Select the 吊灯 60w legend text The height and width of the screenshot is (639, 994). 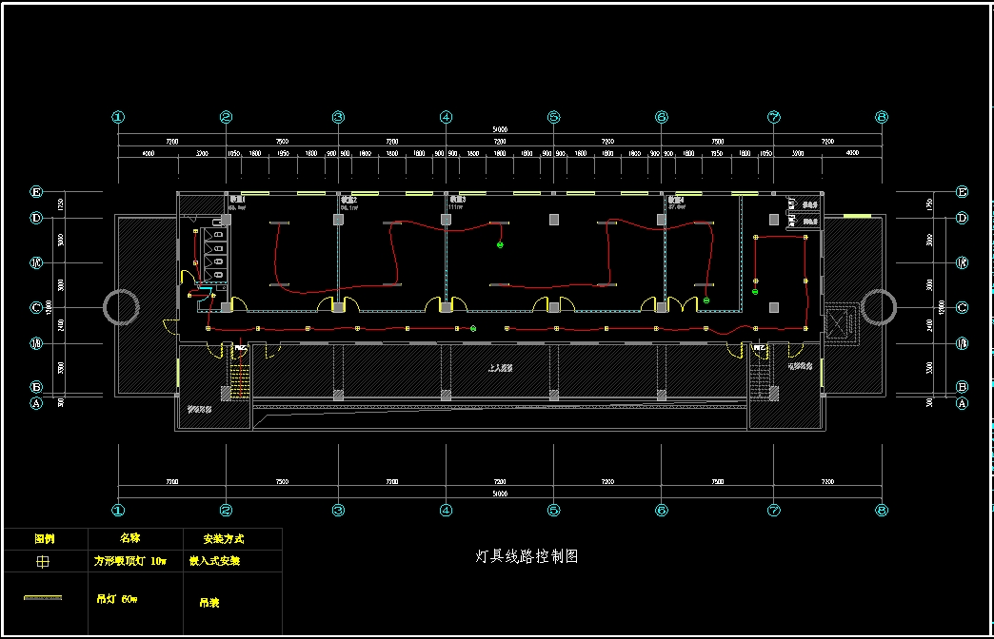[117, 600]
